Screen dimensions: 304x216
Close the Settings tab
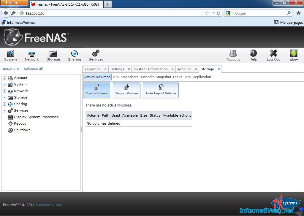[x=129, y=69]
